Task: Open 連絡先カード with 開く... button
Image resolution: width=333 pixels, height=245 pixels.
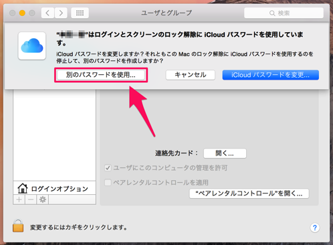Action: (x=225, y=153)
